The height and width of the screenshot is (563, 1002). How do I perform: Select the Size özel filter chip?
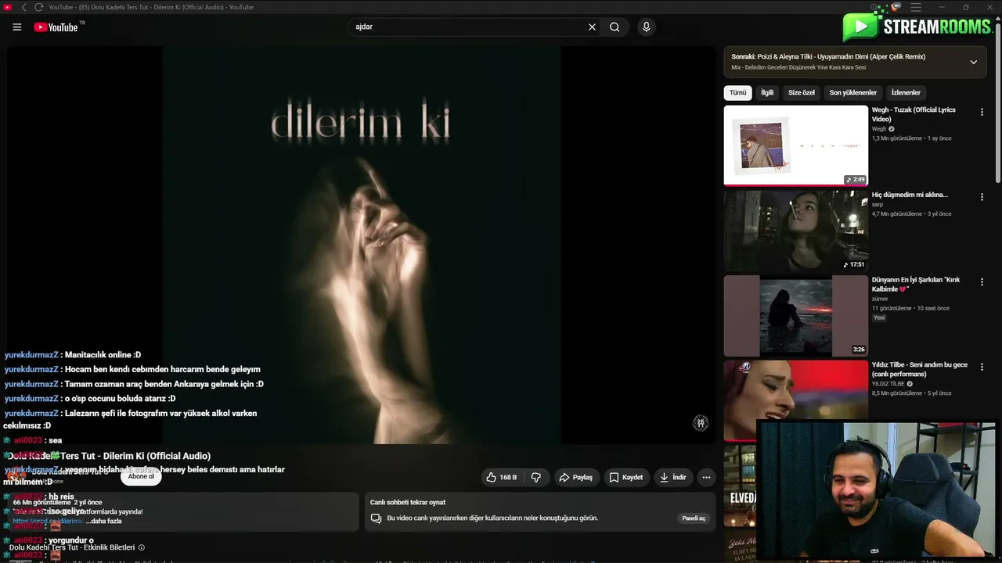coord(802,92)
